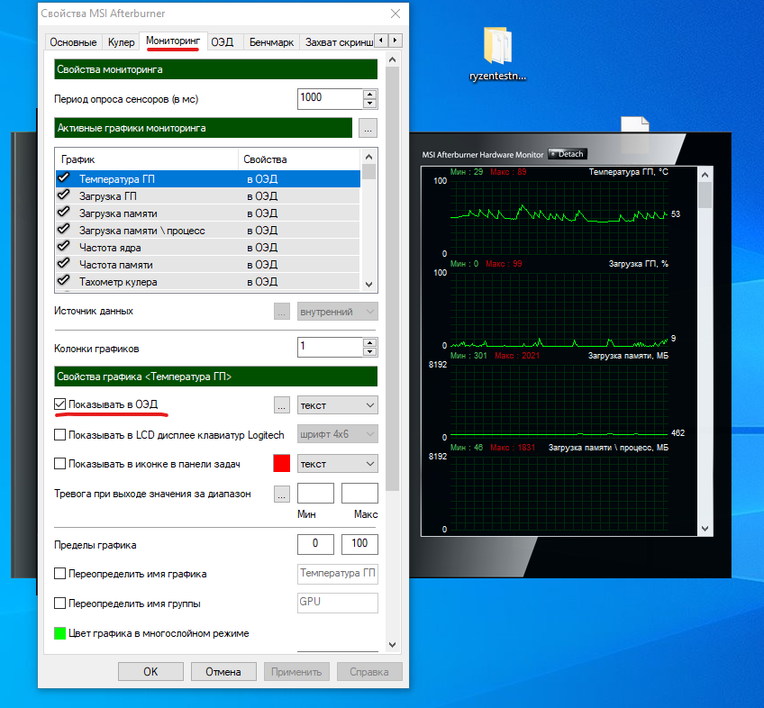This screenshot has width=764, height=708.
Task: Click the Температура ГП graph name field
Action: point(338,574)
